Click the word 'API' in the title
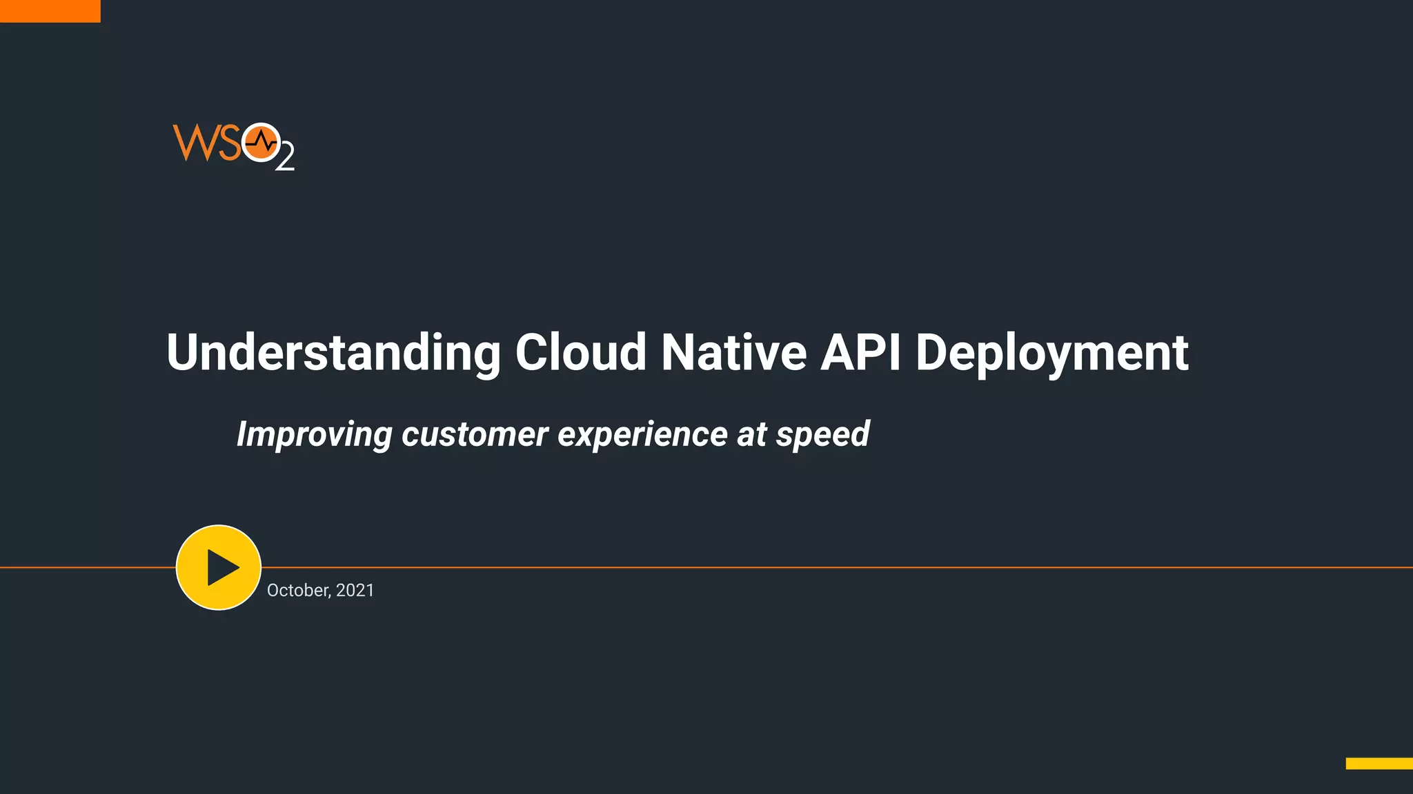The width and height of the screenshot is (1413, 794). 860,353
